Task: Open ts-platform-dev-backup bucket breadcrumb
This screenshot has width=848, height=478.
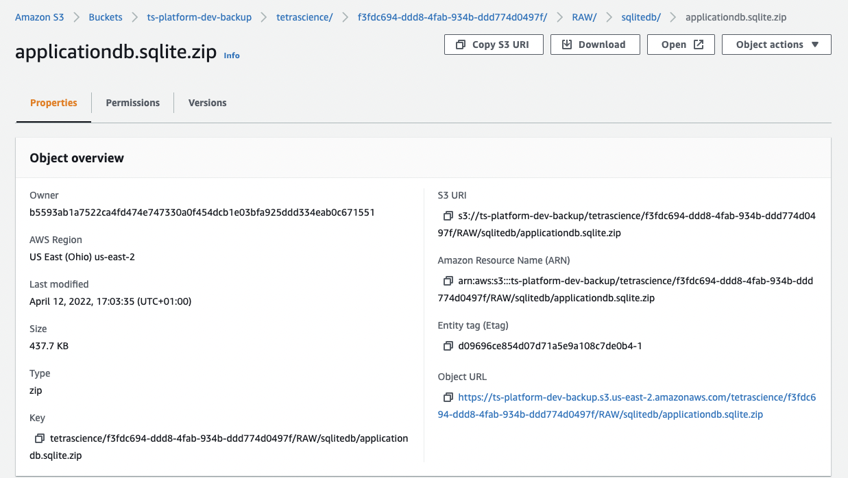Action: click(x=199, y=16)
